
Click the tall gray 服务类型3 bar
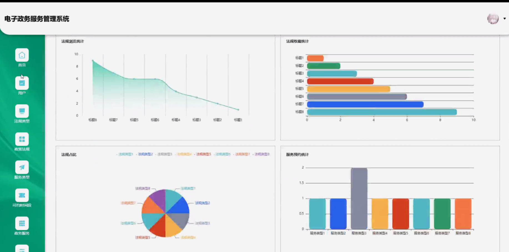click(x=359, y=198)
